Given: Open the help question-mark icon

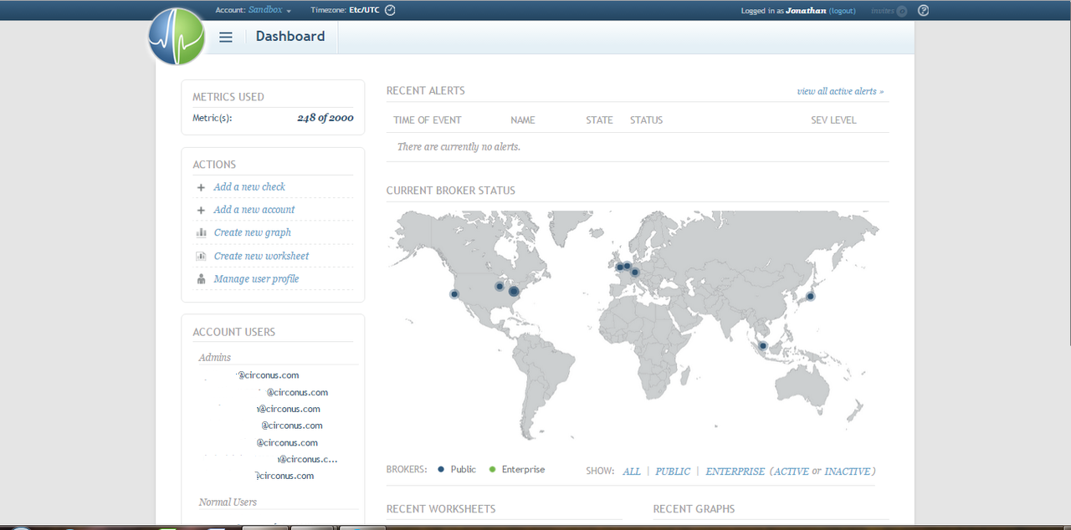Looking at the screenshot, I should [922, 10].
